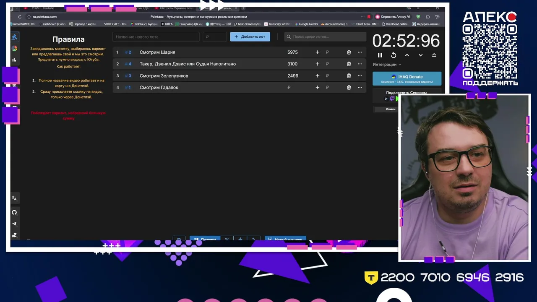The image size is (537, 302).
Task: Open the donate heart-hand sidebar icon
Action: coord(14,235)
